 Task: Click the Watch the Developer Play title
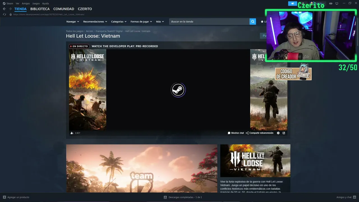pos(125,46)
